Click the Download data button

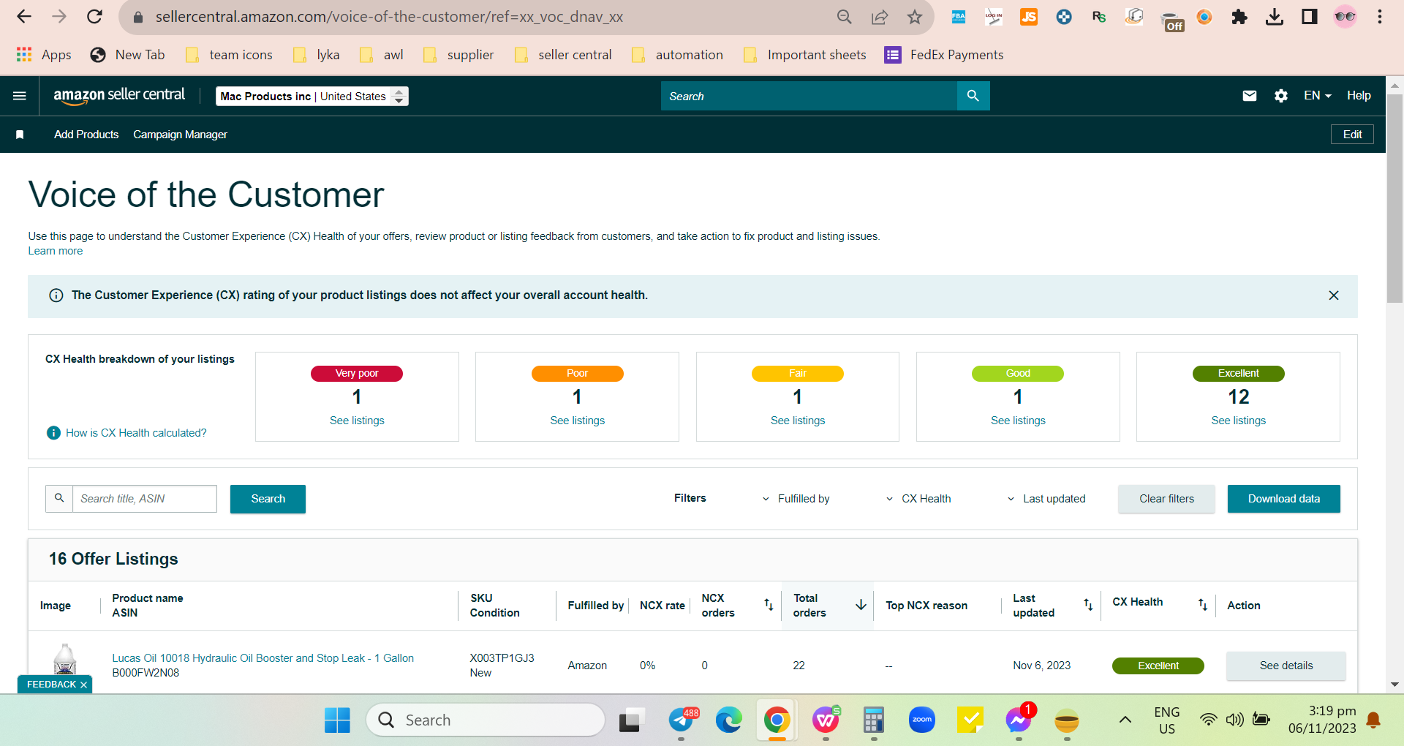[1283, 499]
